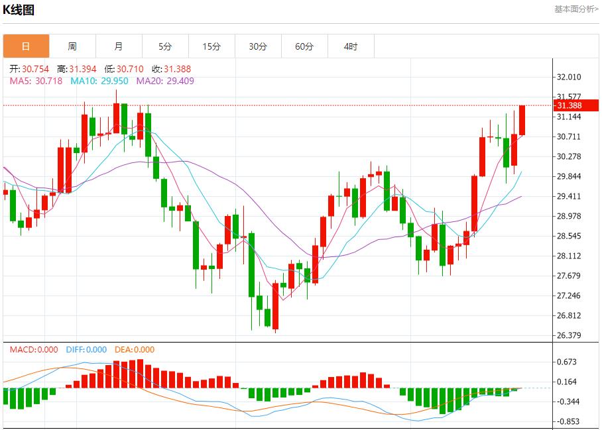
Task: Switch to the 月 monthly tab
Action: click(x=119, y=46)
